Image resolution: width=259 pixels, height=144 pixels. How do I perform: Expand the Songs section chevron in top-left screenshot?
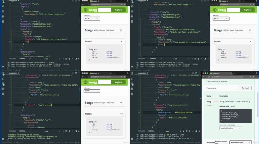coord(121,30)
